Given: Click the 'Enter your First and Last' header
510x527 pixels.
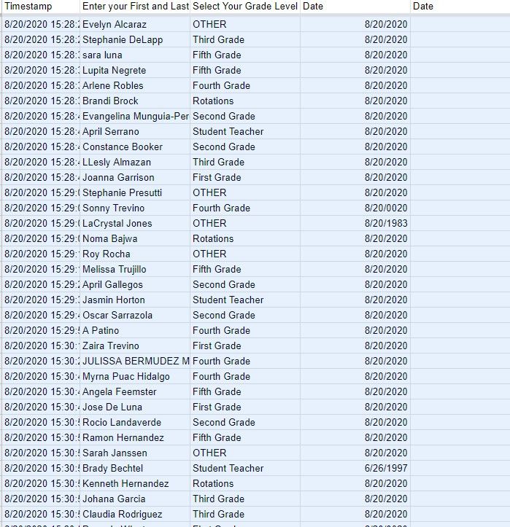Looking at the screenshot, I should [135, 7].
